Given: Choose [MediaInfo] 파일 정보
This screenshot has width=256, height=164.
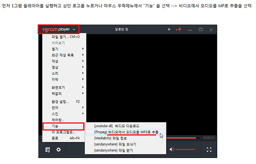Looking at the screenshot, I should (126, 138).
